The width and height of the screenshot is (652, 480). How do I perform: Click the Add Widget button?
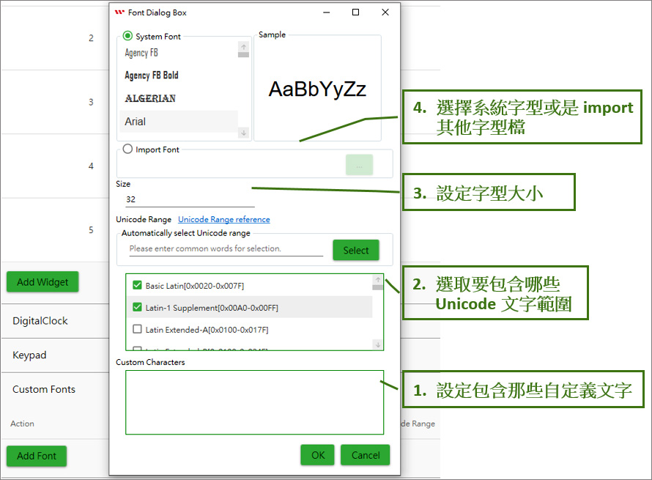point(42,282)
